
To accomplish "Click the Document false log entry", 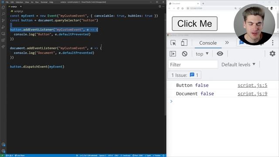I will tap(195, 94).
